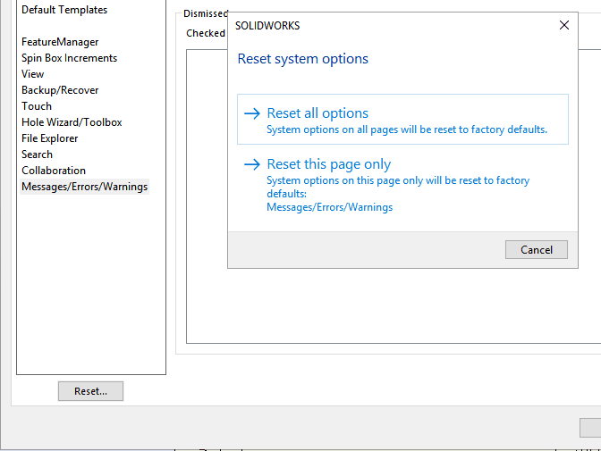This screenshot has width=601, height=451.
Task: Select the Backup/Recover options entry
Action: (60, 90)
